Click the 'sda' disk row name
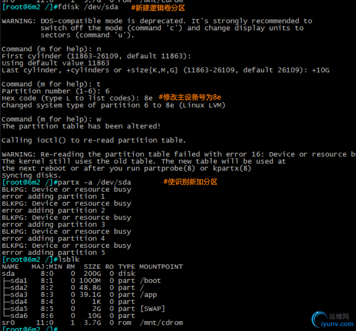The width and height of the screenshot is (356, 331). coord(8,274)
